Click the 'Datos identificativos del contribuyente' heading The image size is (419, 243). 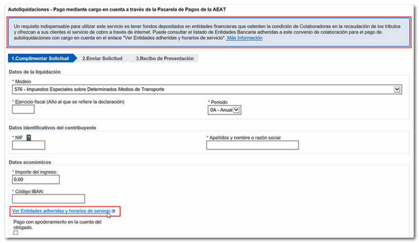(x=52, y=127)
